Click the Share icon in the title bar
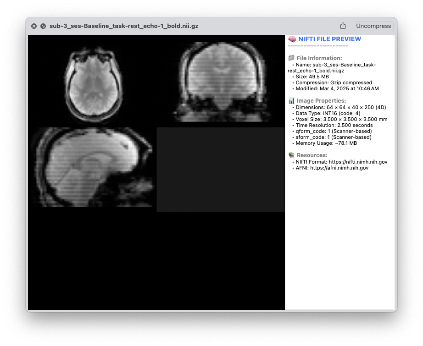Screen dimensions: 423x346 click(x=343, y=26)
